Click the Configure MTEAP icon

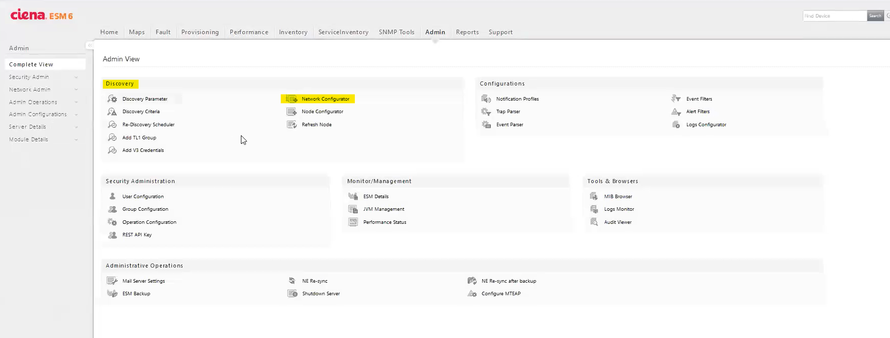[x=472, y=293]
